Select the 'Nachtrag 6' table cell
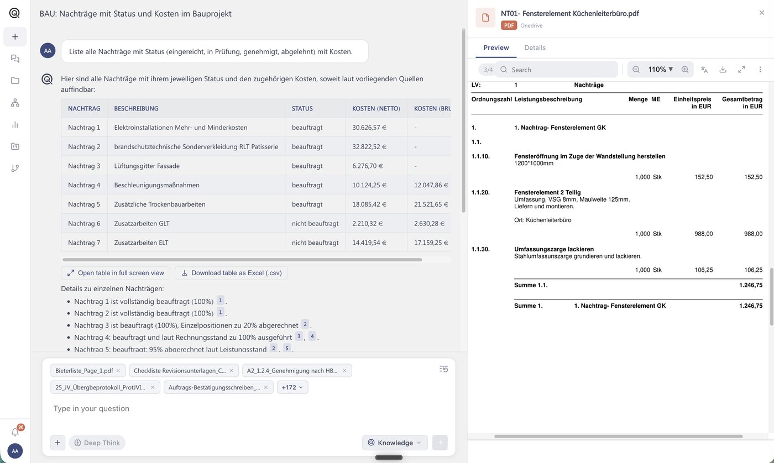774x463 pixels. (84, 223)
